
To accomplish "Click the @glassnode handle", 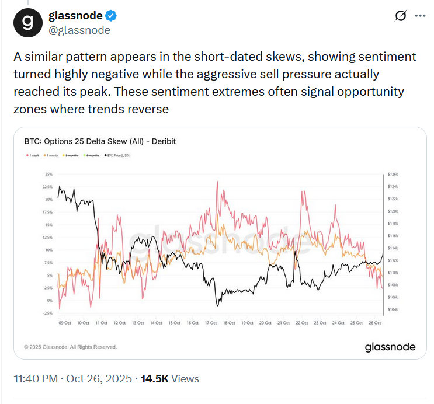I will 79,30.
